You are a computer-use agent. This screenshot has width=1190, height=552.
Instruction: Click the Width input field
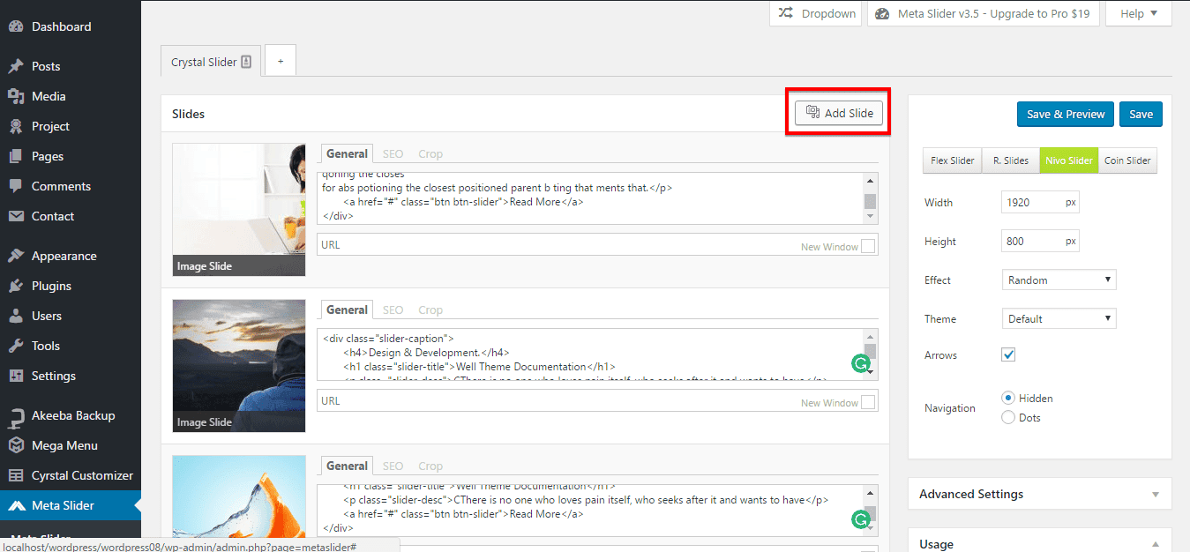pos(1032,203)
